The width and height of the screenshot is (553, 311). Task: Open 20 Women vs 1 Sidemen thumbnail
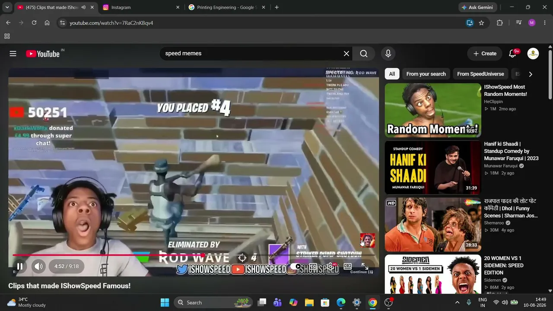(433, 274)
